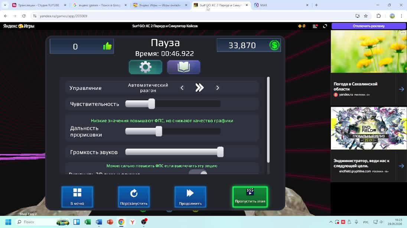
Task: Click the РУС language indicator
Action: [x=366, y=222]
